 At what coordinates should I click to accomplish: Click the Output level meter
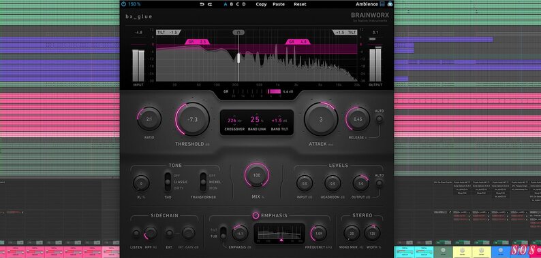(x=375, y=64)
